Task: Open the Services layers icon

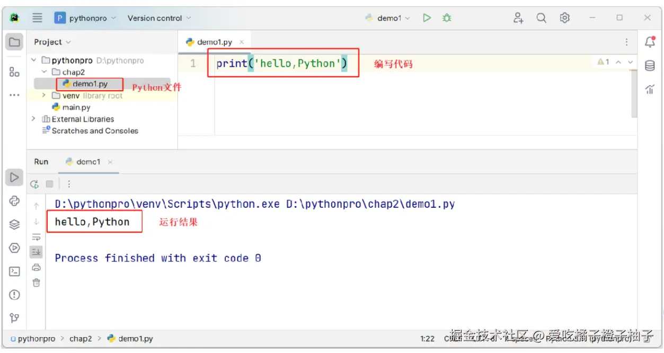Action: [x=14, y=224]
